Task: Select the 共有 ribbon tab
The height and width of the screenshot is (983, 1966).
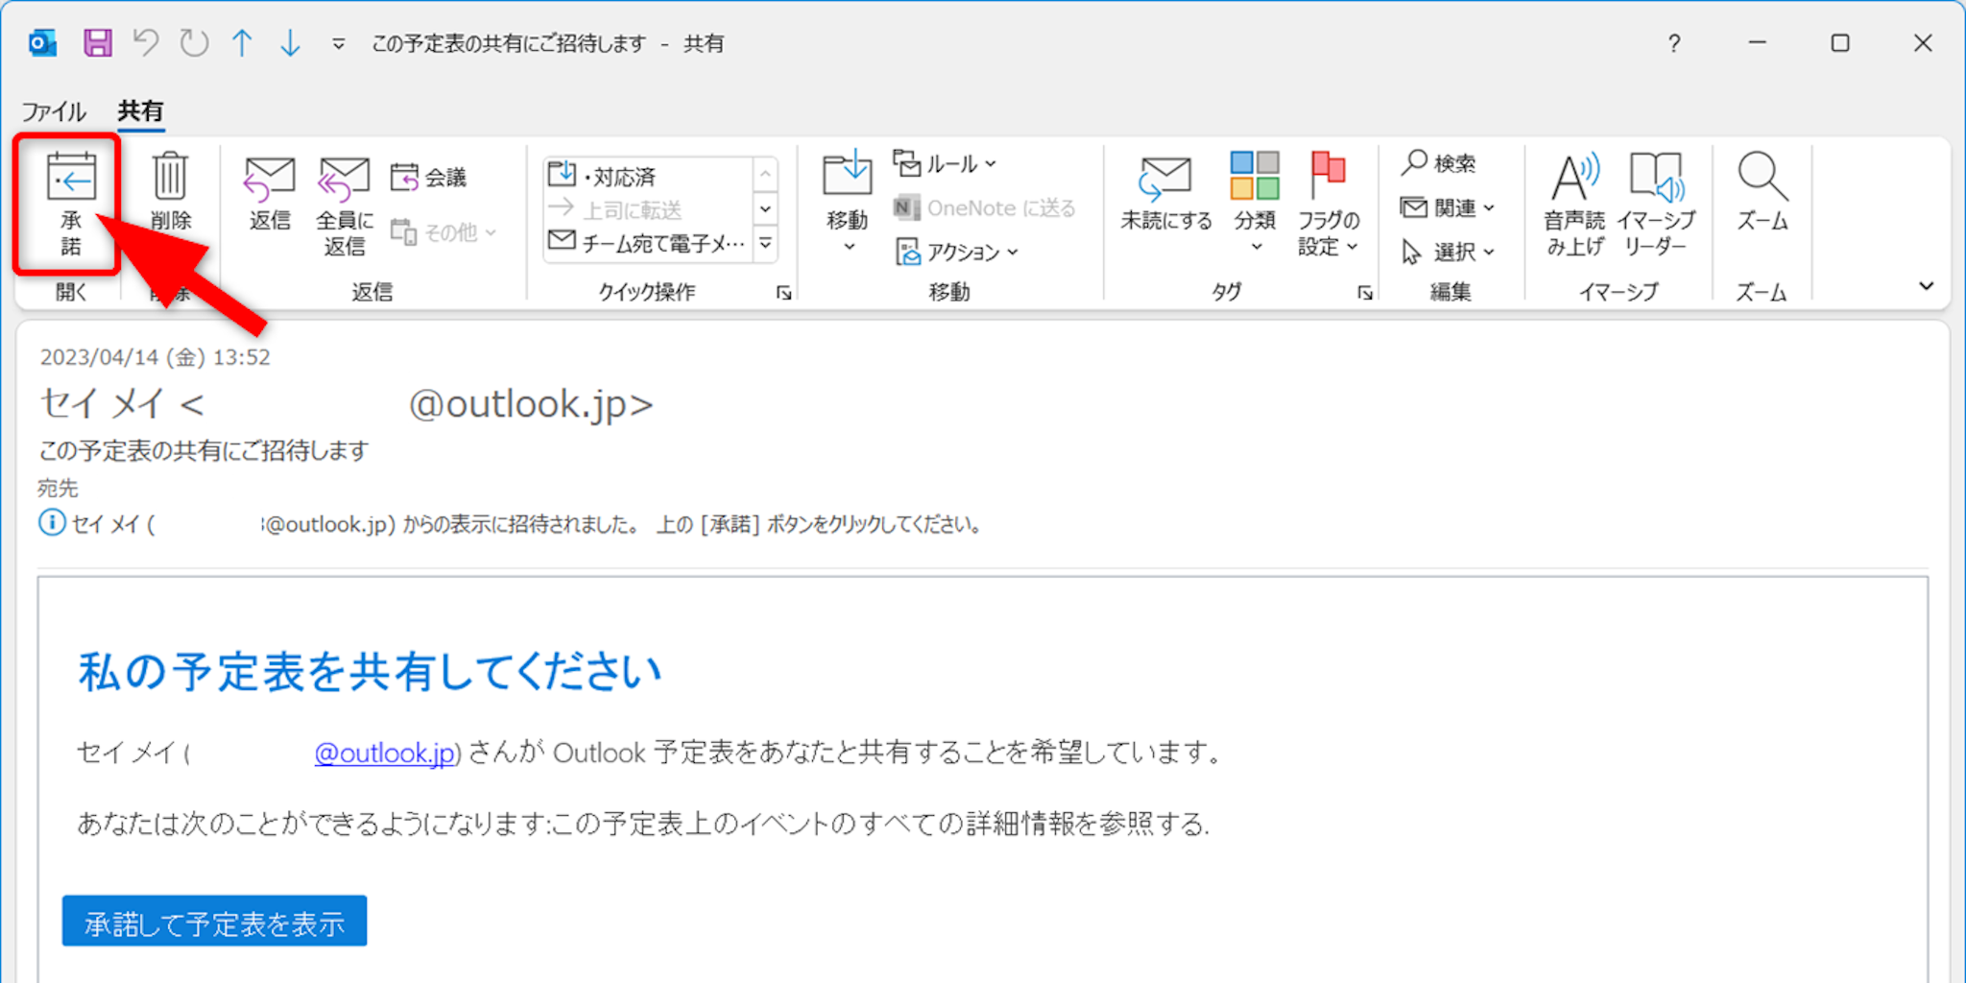Action: [x=140, y=111]
